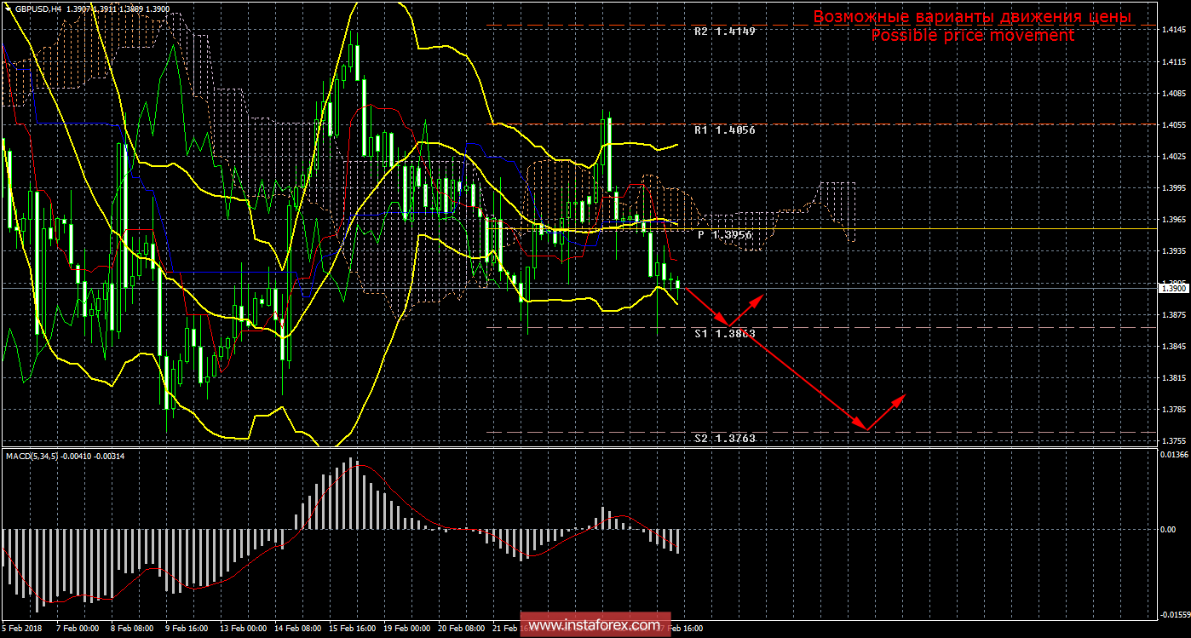Click the 'Possible price movement' heading
This screenshot has width=1191, height=638.
coord(972,36)
